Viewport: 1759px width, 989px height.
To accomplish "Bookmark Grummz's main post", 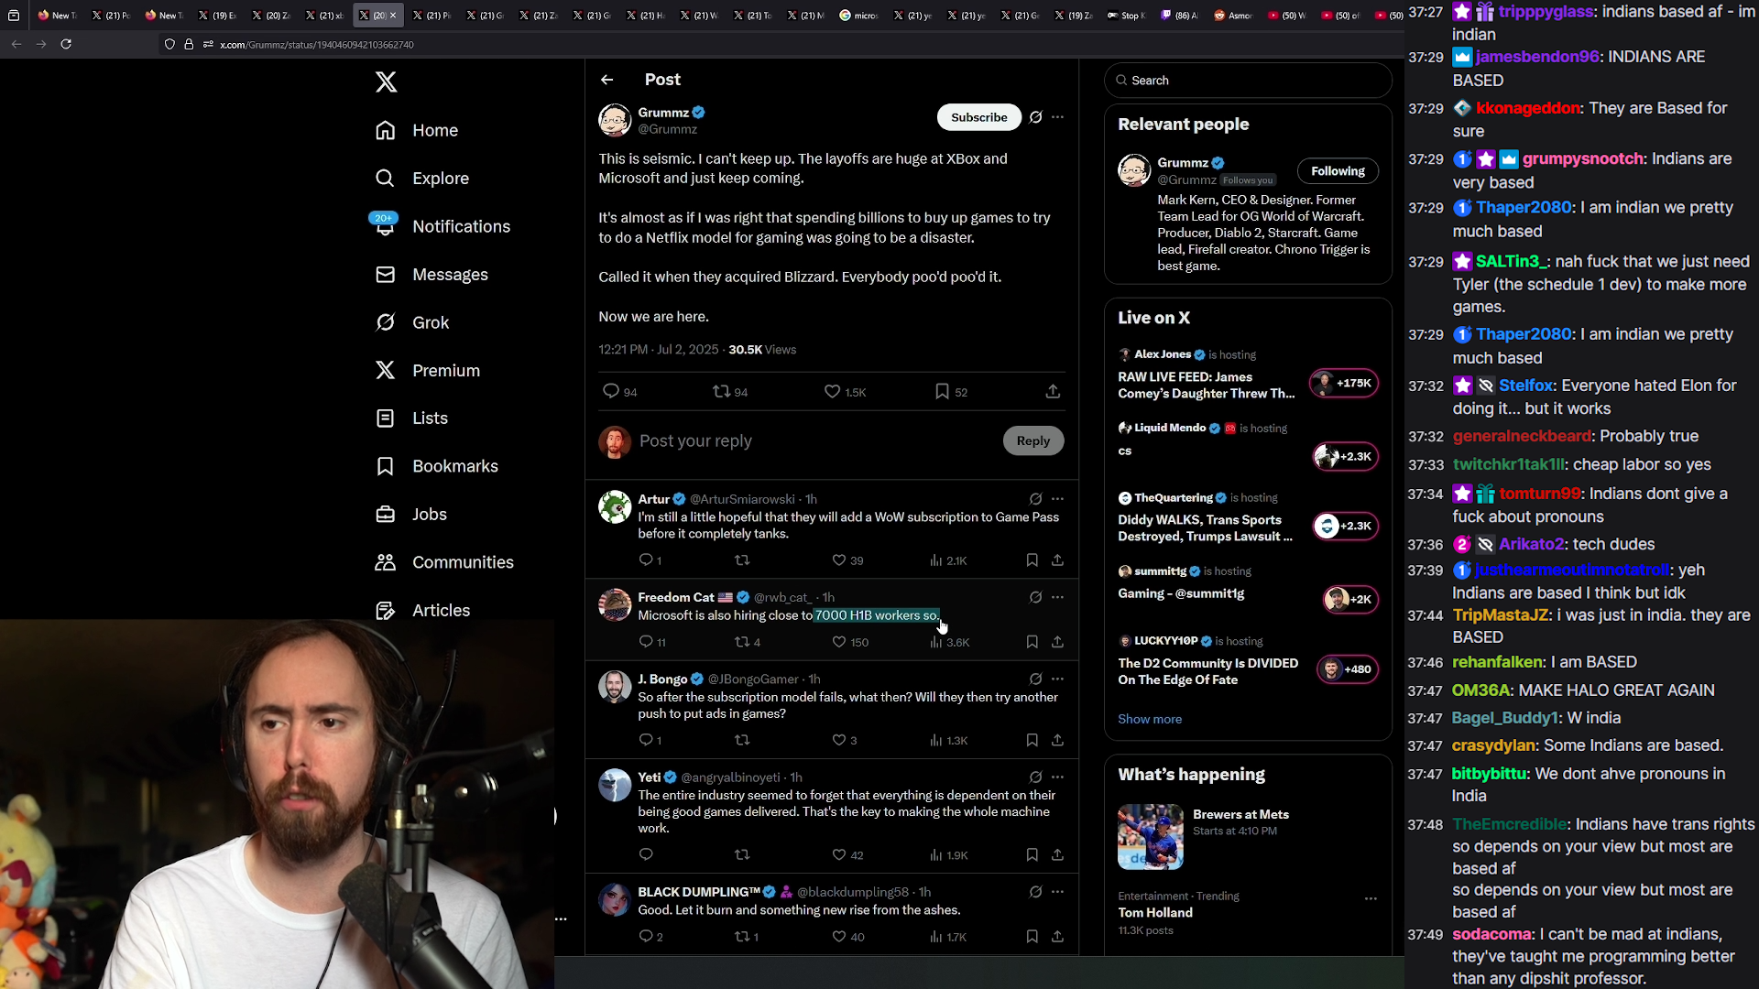I will coord(942,392).
